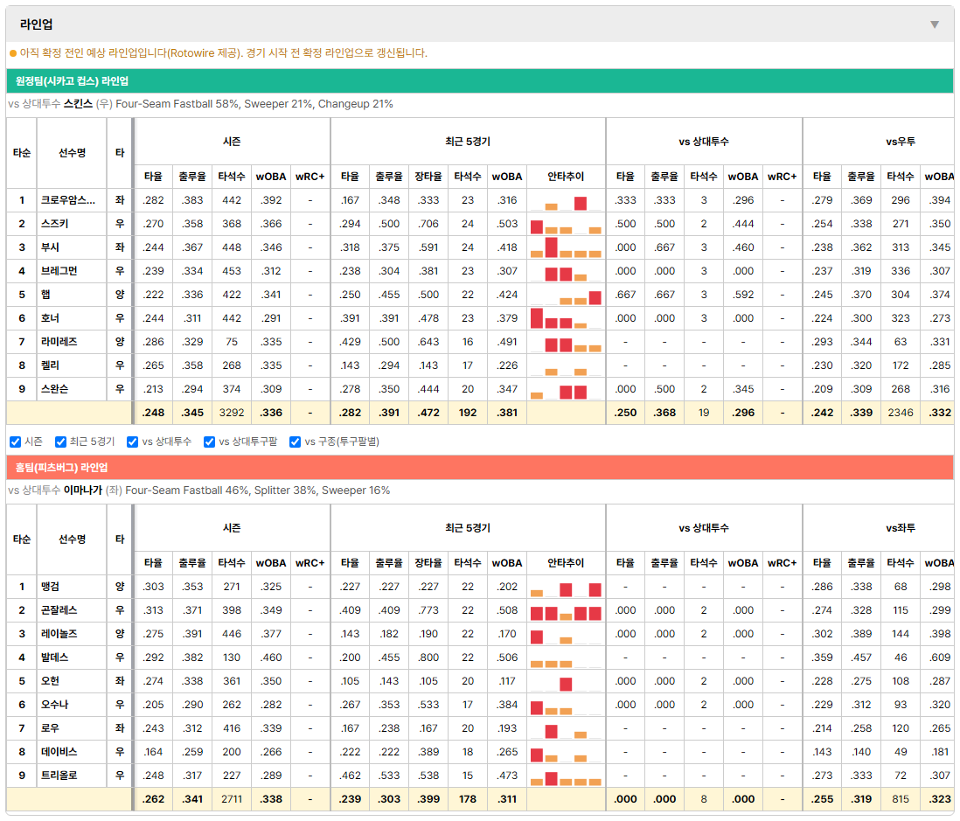The width and height of the screenshot is (960, 821).
Task: Click 햅's hit trend chart
Action: [566, 295]
